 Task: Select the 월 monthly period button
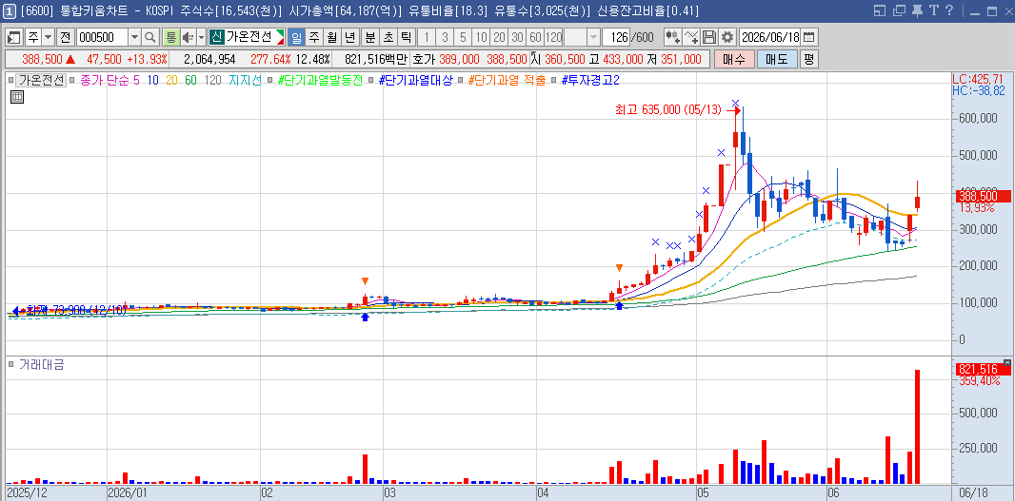point(332,37)
